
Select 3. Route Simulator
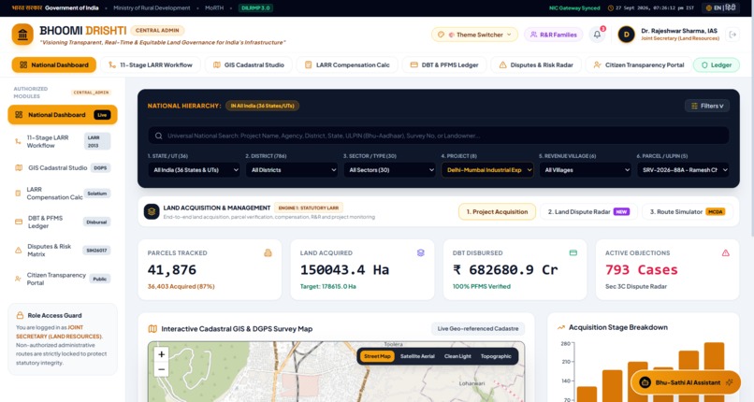point(688,212)
